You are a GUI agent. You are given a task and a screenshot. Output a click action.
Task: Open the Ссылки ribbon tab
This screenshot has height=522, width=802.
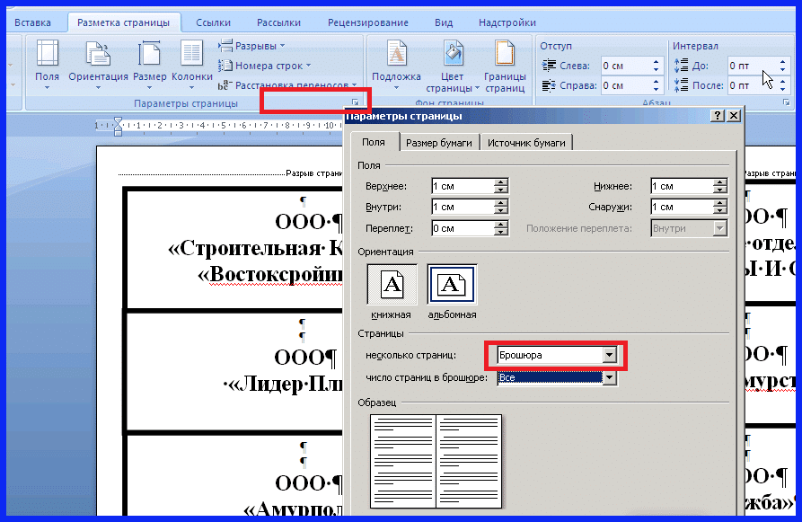pos(212,22)
